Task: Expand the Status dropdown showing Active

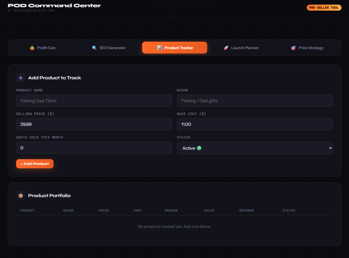Action: (x=255, y=148)
